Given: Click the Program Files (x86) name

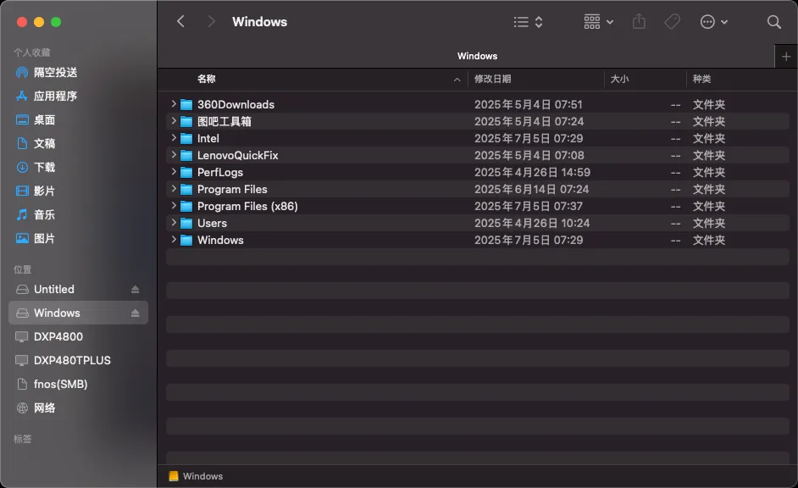Looking at the screenshot, I should (x=247, y=206).
